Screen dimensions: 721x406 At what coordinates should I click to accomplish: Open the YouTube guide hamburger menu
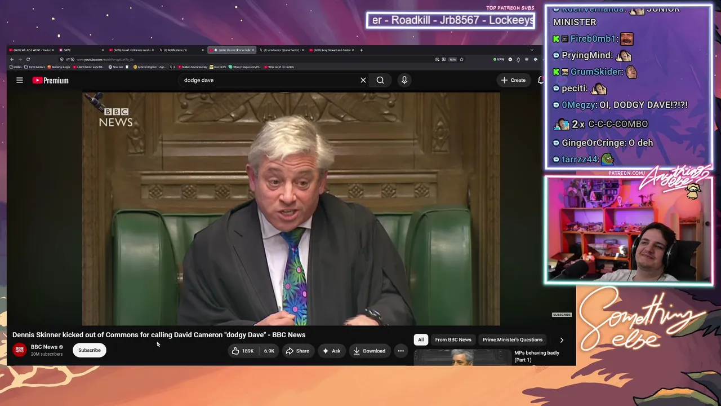click(20, 80)
